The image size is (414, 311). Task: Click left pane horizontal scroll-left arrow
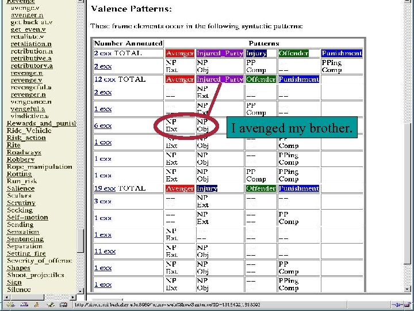click(7, 297)
